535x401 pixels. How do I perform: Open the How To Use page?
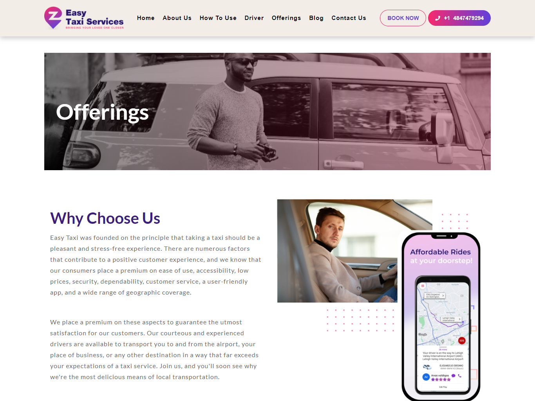click(218, 18)
